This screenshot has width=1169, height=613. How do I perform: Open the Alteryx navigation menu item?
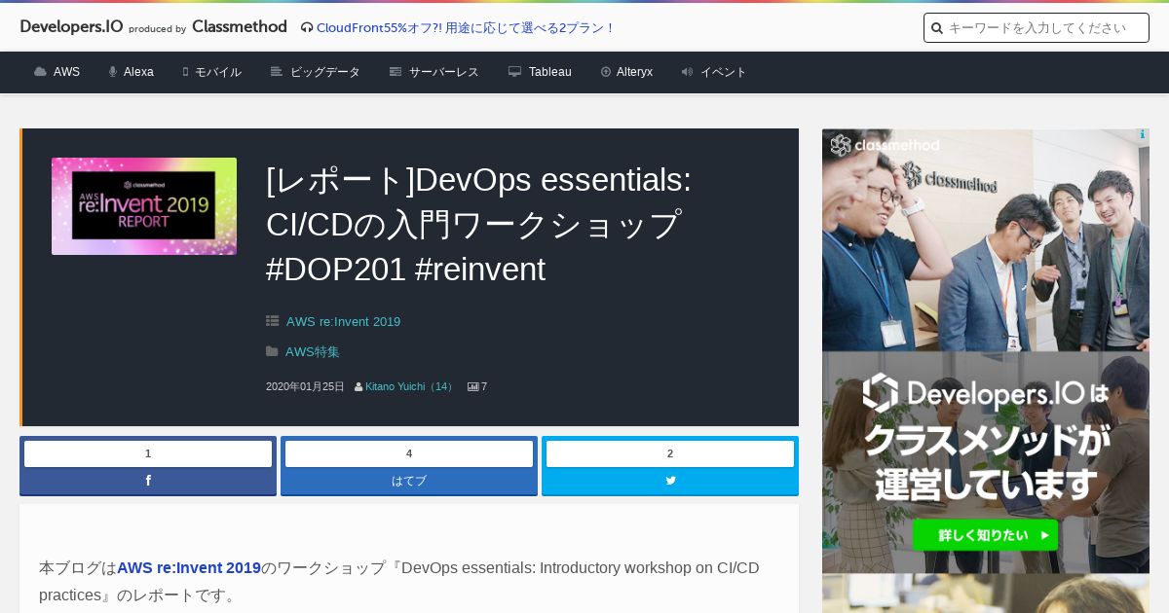[634, 72]
